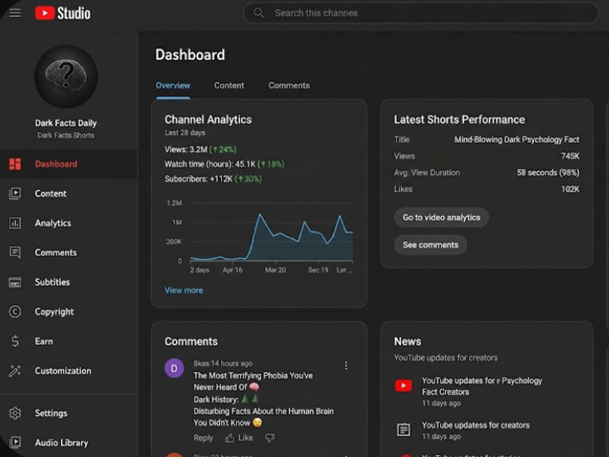Click the document news article icon
Viewport: 609px width, 457px height.
click(x=404, y=430)
